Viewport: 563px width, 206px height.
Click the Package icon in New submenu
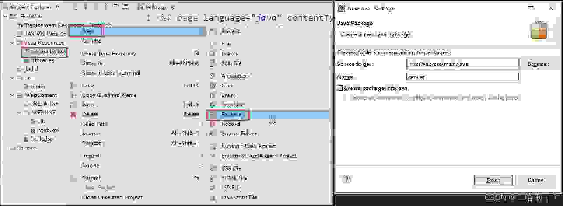pos(212,114)
